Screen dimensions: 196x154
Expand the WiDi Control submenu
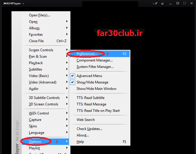pyautogui.click(x=46, y=113)
